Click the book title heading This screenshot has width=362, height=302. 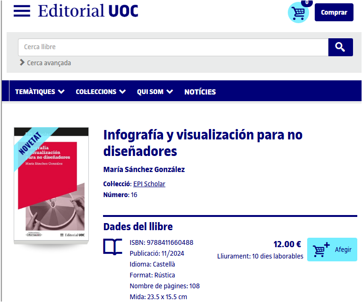click(203, 143)
